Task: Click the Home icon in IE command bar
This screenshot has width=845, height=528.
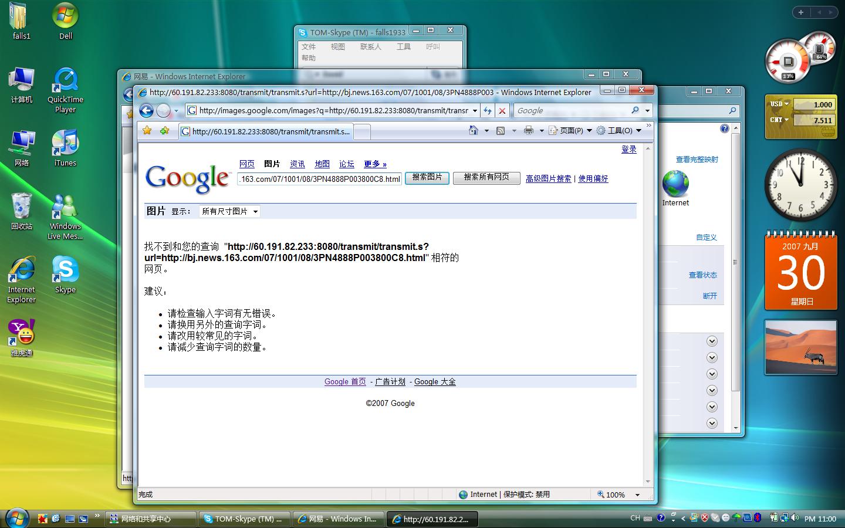Action: pos(474,130)
